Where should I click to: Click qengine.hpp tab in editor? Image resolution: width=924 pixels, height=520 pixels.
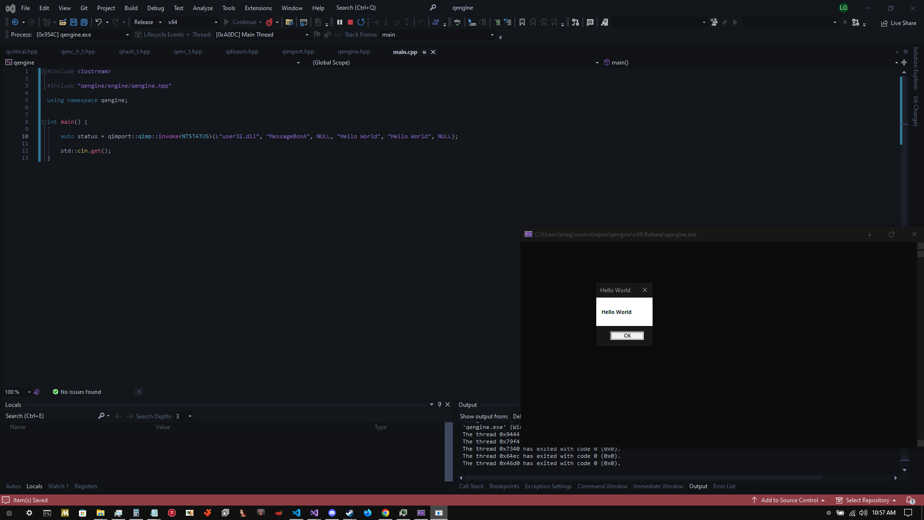pos(354,52)
